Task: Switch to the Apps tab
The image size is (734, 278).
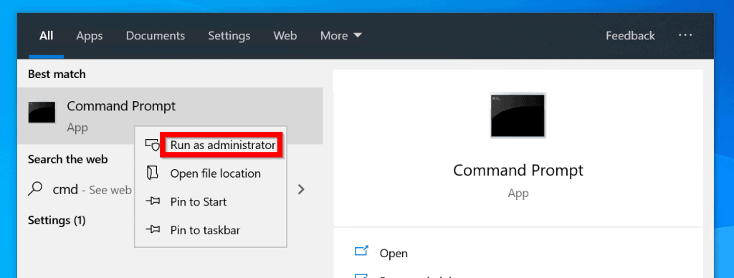Action: click(90, 36)
